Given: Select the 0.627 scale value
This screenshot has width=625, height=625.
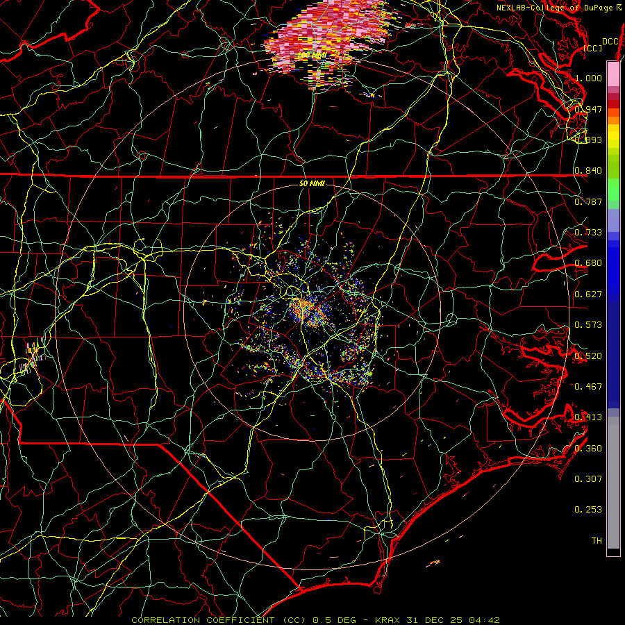Looking at the screenshot, I should [588, 294].
